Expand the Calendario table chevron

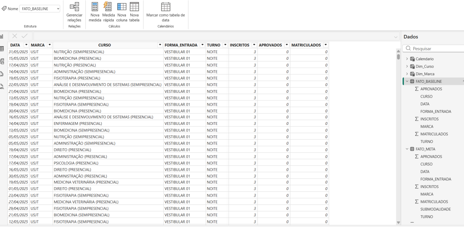click(x=407, y=59)
